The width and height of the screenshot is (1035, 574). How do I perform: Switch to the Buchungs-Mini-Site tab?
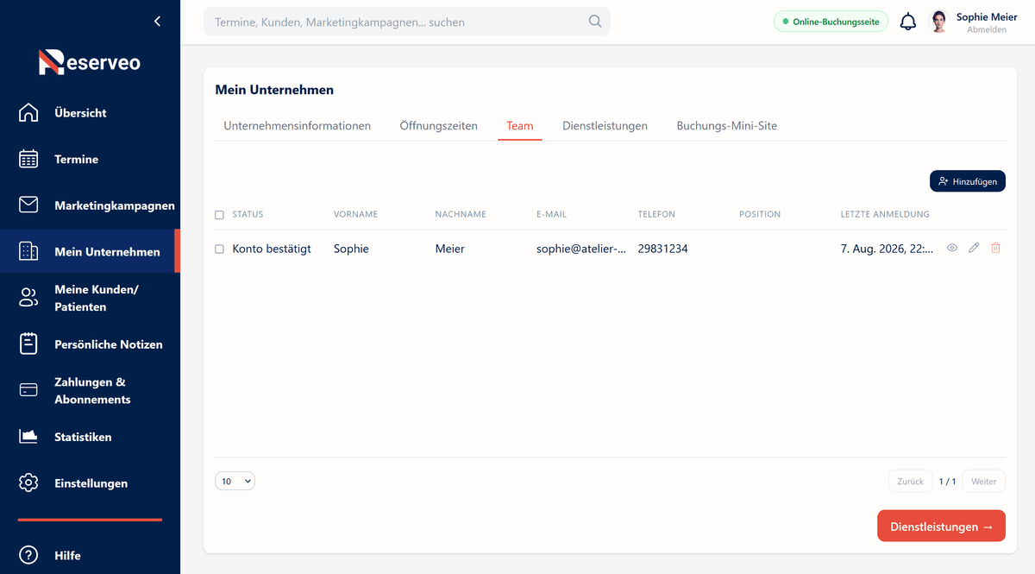coord(726,126)
